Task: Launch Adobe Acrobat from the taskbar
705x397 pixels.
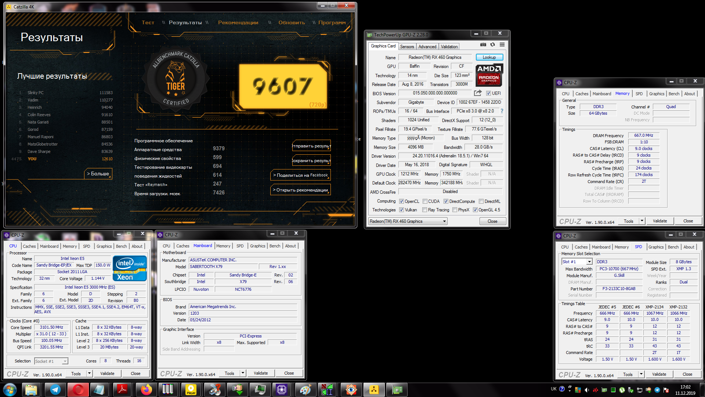Action: click(123, 390)
